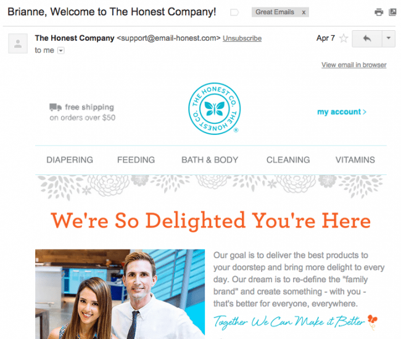Open the CLEANING category
Image resolution: width=401 pixels, height=339 pixels.
pos(288,160)
